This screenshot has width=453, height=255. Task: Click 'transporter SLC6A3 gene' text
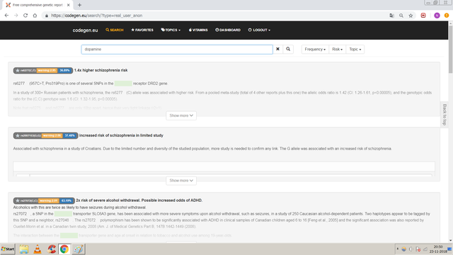tap(94, 214)
